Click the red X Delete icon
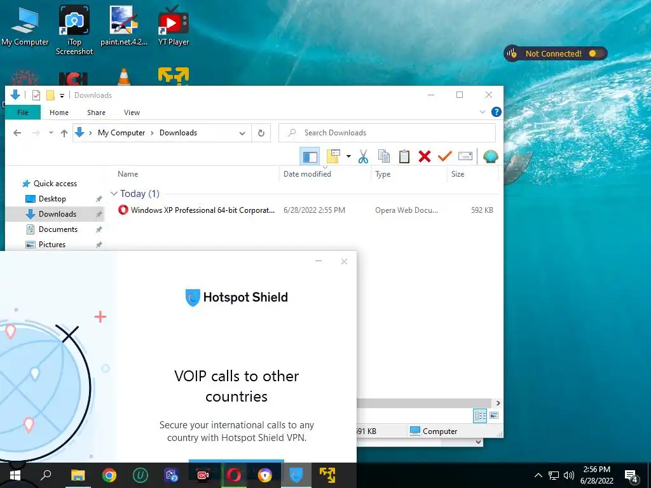The width and height of the screenshot is (651, 488). (x=424, y=156)
